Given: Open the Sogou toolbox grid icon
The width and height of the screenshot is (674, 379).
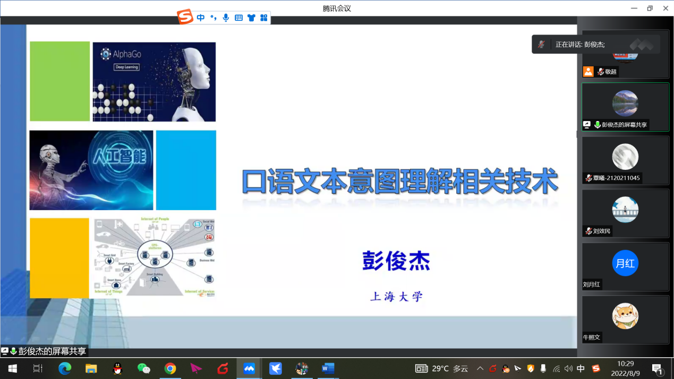Looking at the screenshot, I should coord(264,18).
